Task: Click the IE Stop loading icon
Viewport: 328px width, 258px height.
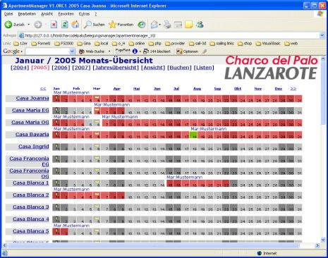Action: click(x=54, y=25)
